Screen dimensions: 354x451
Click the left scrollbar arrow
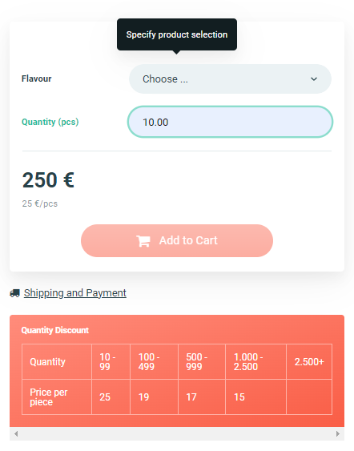16,433
